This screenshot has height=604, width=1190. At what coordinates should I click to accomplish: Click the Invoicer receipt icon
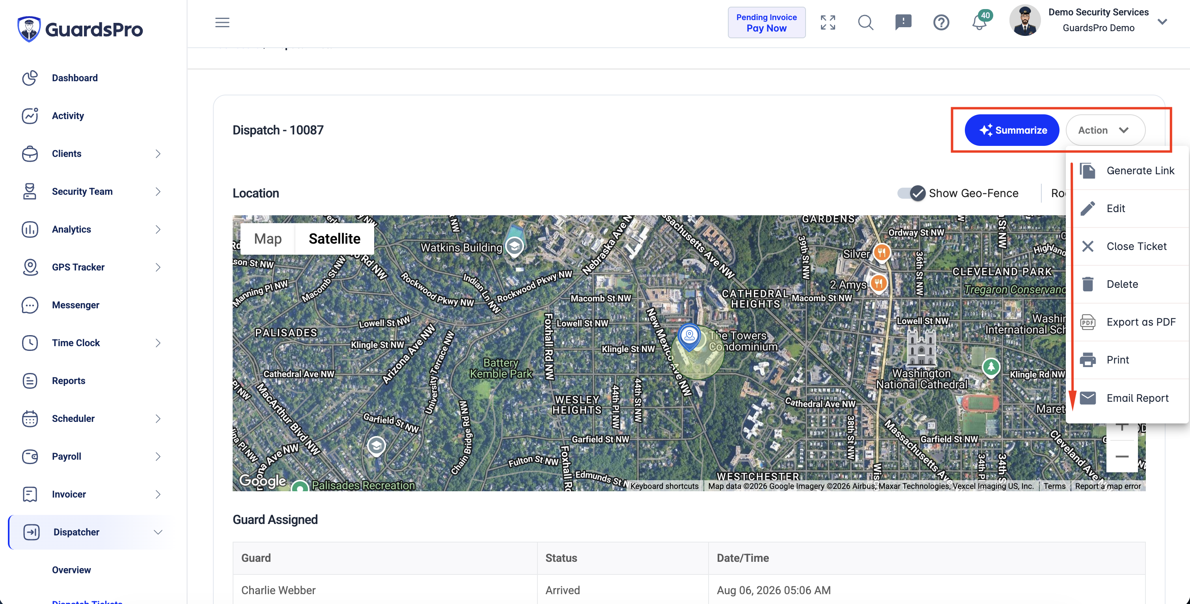[30, 494]
